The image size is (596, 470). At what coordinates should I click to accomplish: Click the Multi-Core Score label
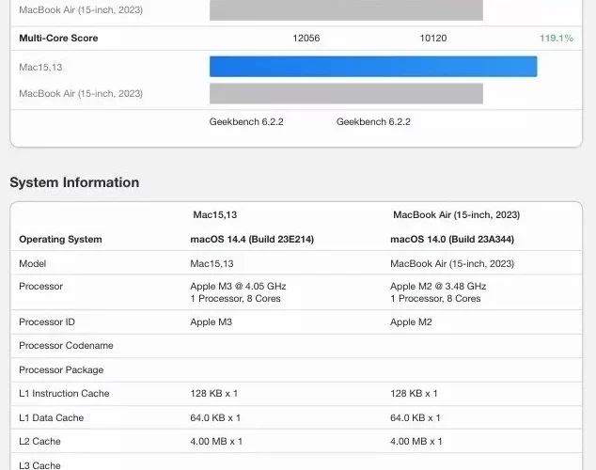[x=58, y=38]
